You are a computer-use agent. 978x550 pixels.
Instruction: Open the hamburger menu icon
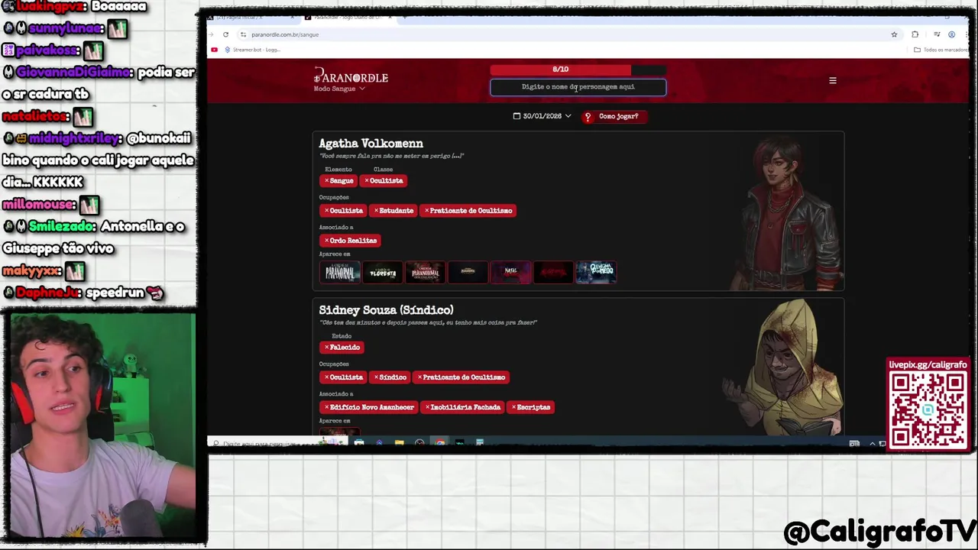833,80
